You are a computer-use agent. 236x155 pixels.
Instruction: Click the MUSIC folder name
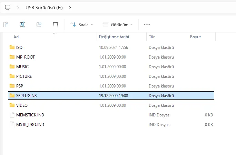22,67
